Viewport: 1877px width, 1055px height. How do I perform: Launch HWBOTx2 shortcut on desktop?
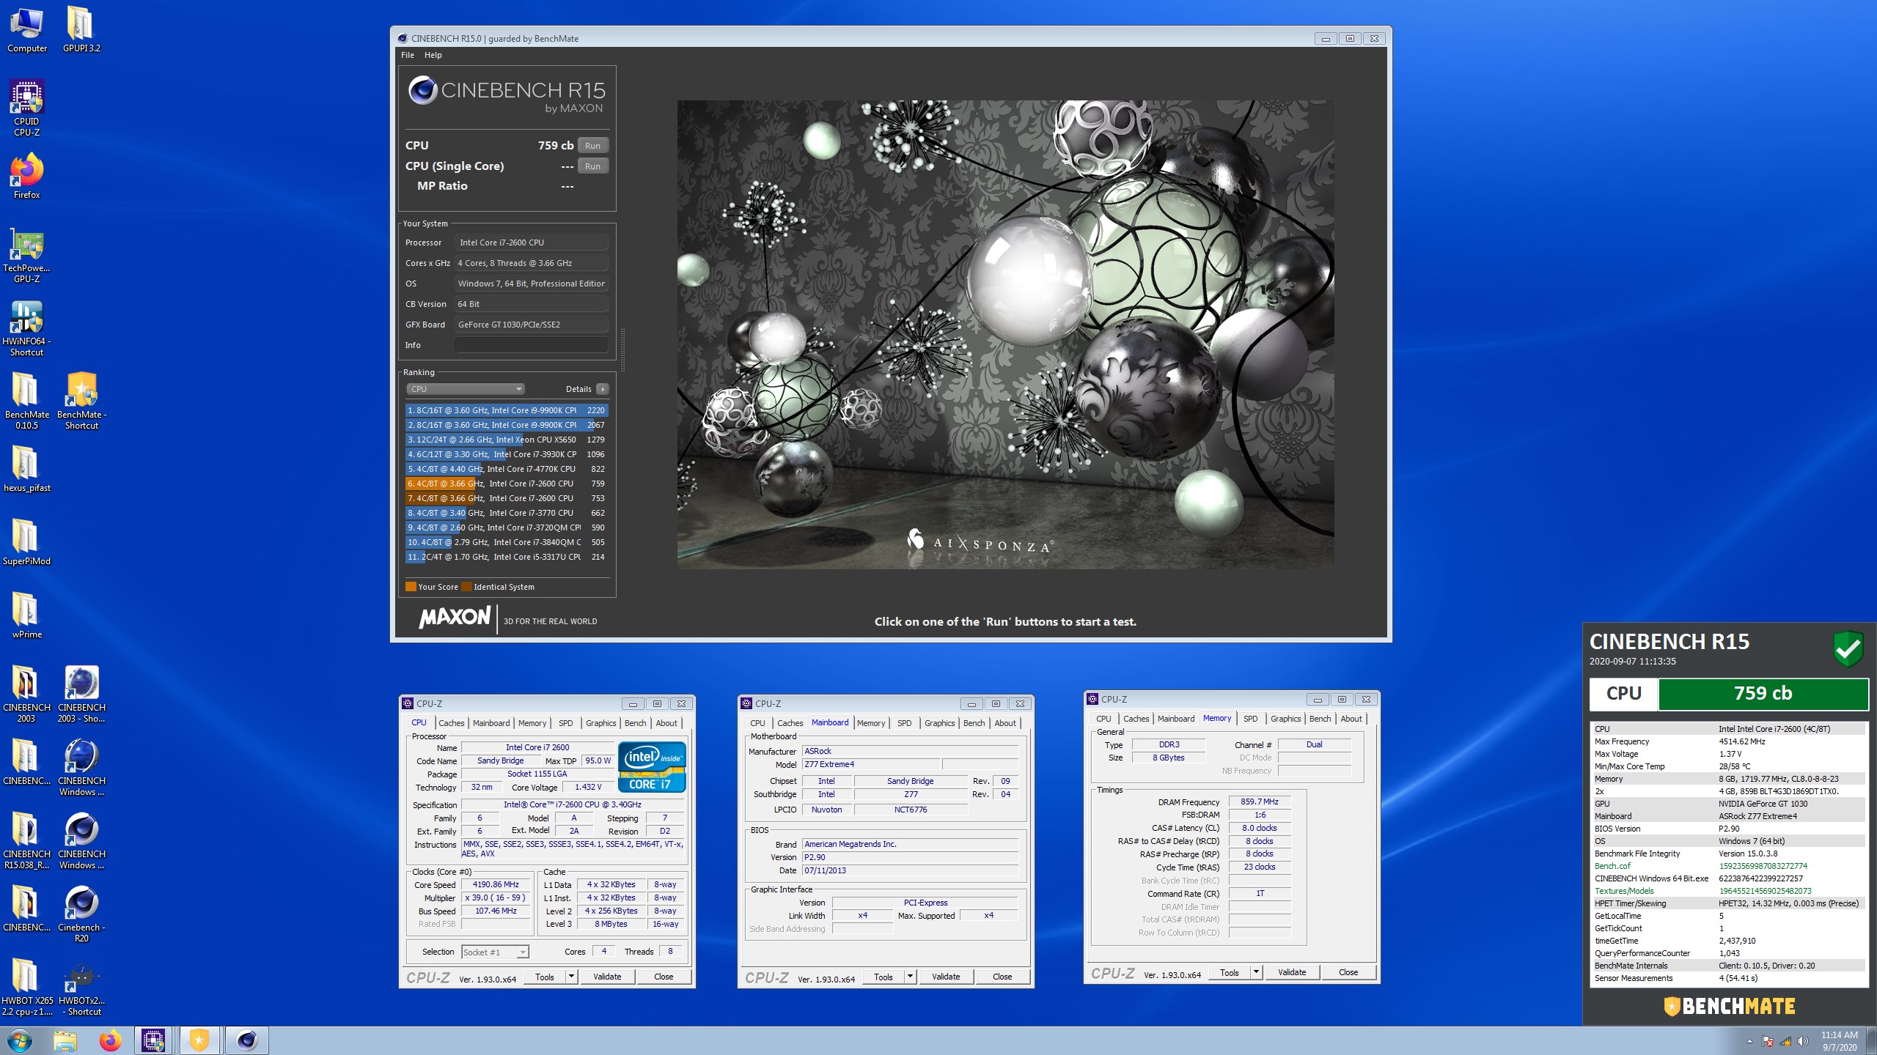tap(81, 987)
